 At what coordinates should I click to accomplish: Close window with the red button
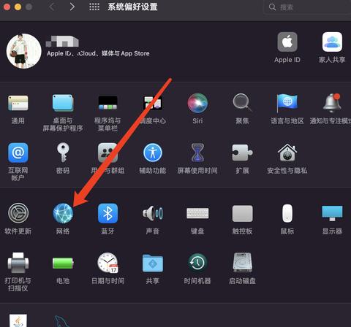point(7,7)
